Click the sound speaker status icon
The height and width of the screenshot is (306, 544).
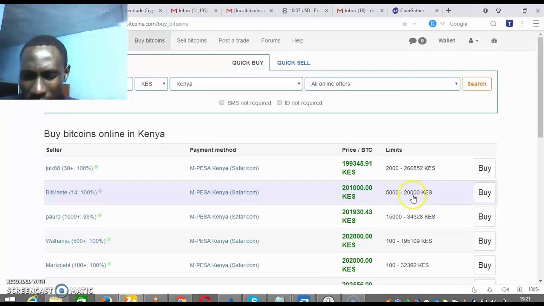pos(505,289)
